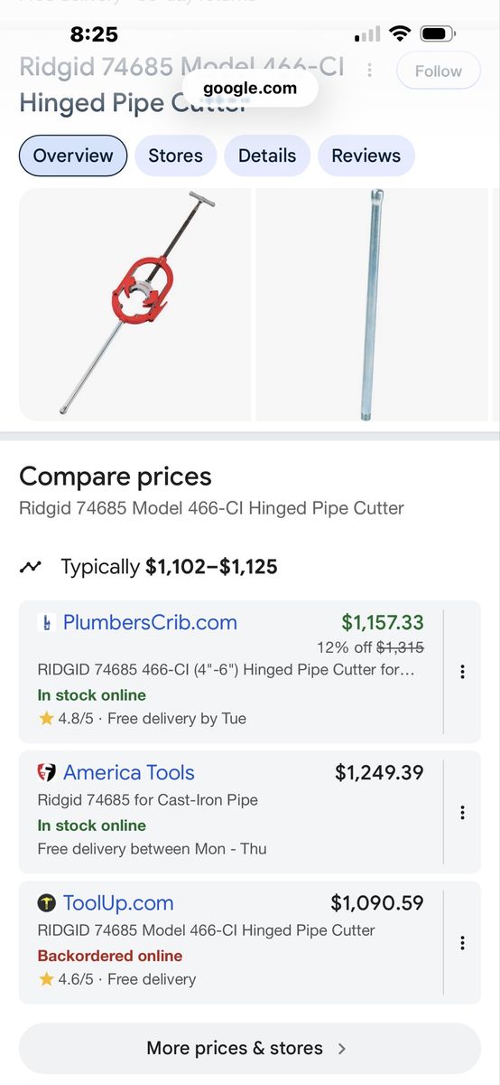Image resolution: width=500 pixels, height=1085 pixels.
Task: Open the ToolUp.com store link
Action: [x=118, y=903]
